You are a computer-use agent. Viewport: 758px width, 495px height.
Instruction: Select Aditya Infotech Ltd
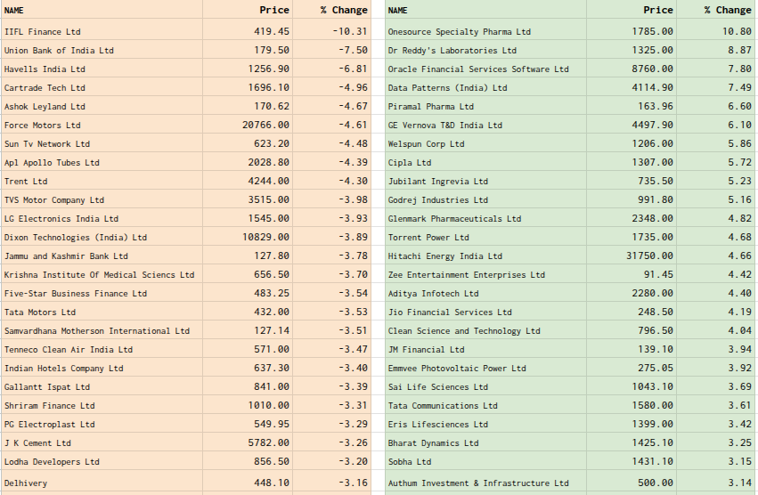click(433, 294)
